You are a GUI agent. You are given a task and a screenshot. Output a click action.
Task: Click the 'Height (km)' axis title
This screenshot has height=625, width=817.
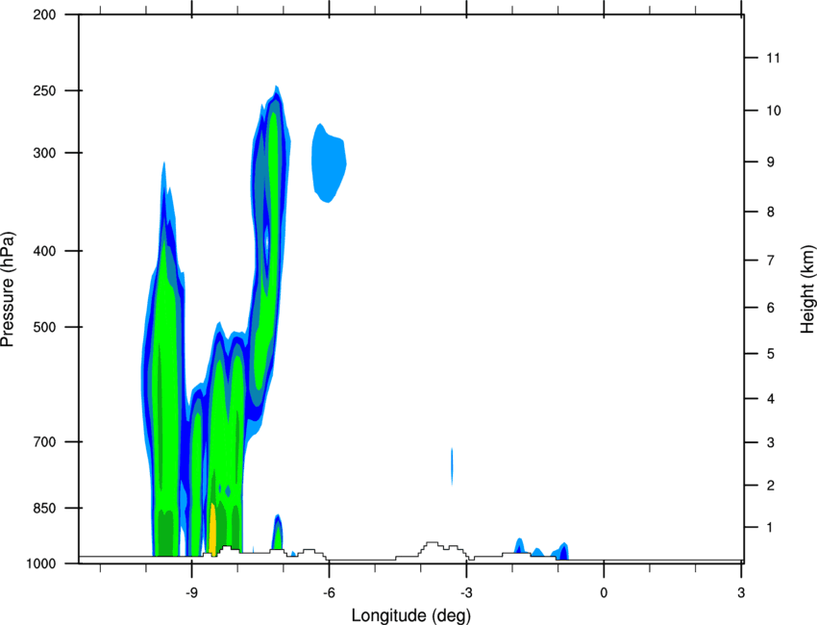tap(807, 289)
